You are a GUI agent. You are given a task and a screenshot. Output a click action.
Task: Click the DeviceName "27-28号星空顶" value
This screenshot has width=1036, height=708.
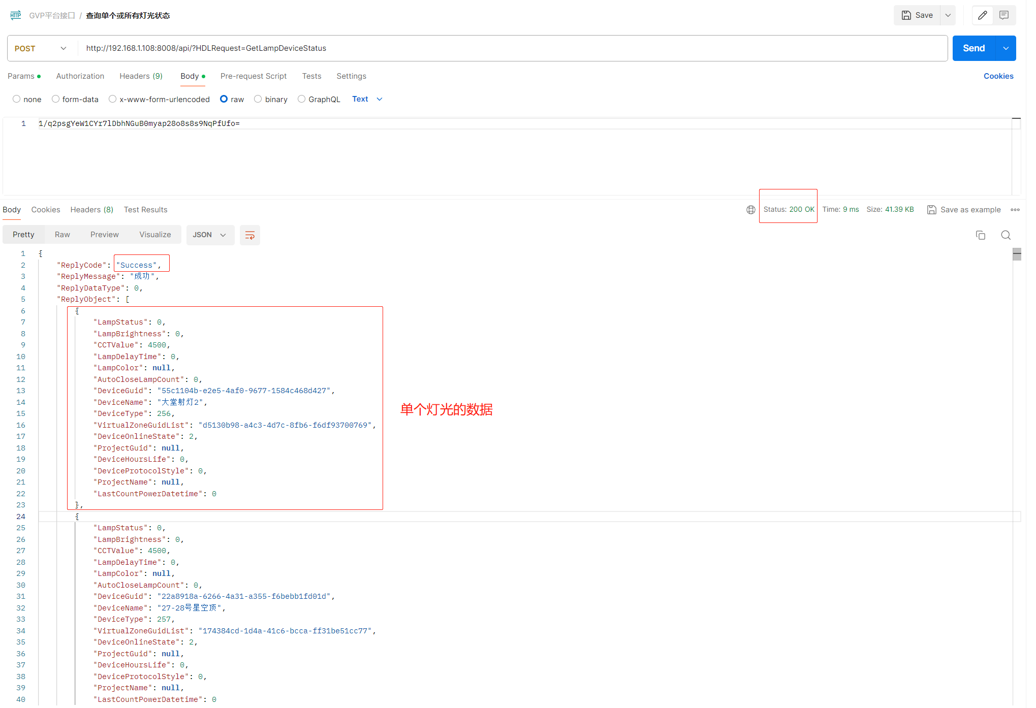pyautogui.click(x=189, y=608)
